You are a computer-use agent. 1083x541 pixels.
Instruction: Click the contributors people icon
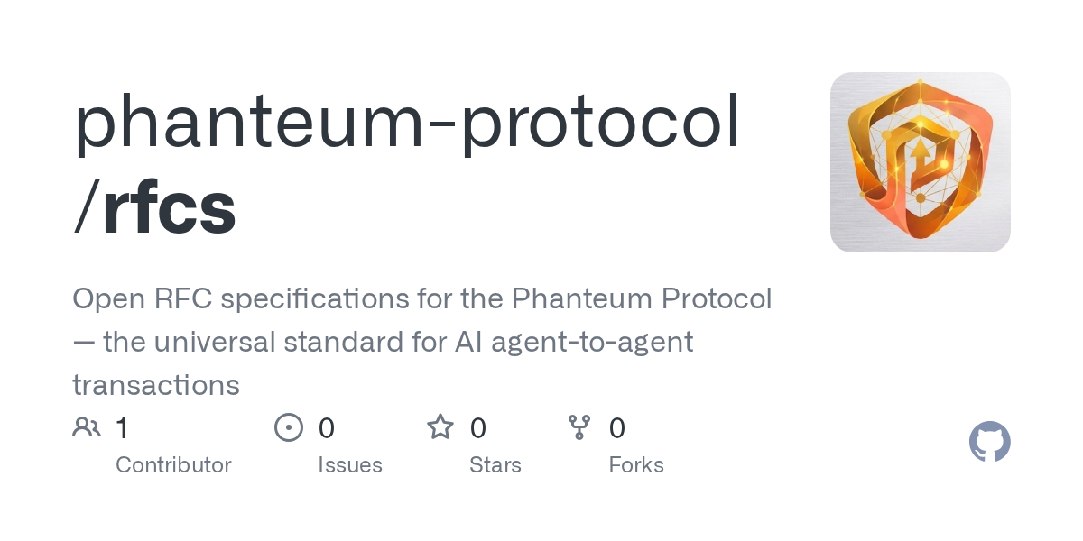click(x=87, y=427)
